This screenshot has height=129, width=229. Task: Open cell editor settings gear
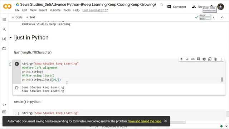pos(204,59)
